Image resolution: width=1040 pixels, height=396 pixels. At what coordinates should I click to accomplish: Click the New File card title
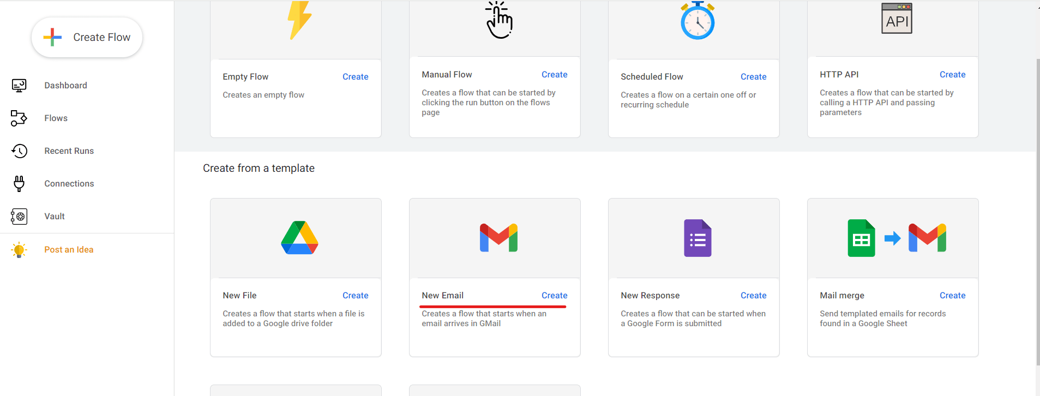(x=239, y=296)
